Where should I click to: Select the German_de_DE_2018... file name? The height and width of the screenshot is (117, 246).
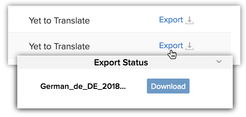coord(83,86)
